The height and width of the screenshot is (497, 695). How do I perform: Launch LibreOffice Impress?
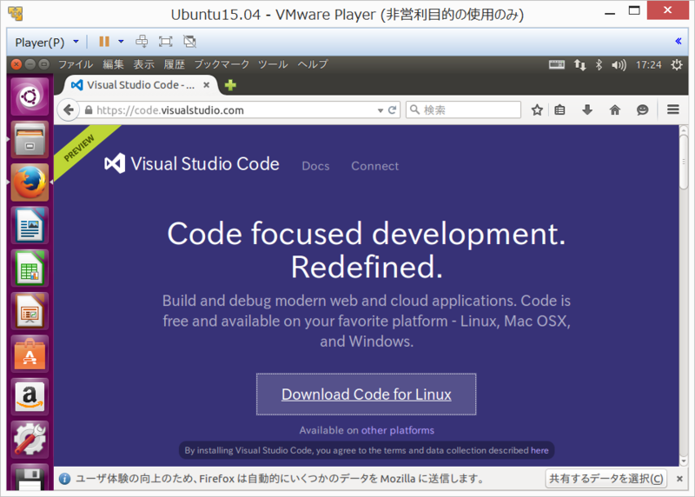pos(30,311)
